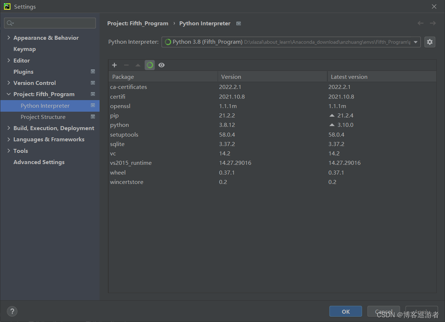Screen dimensions: 445x322
Task: Open the Python Interpreter dropdown
Action: [x=291, y=42]
